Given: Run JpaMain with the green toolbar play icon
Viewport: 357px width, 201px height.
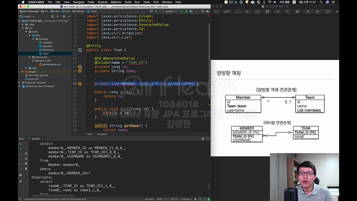Looking at the screenshot, I should 182,11.
